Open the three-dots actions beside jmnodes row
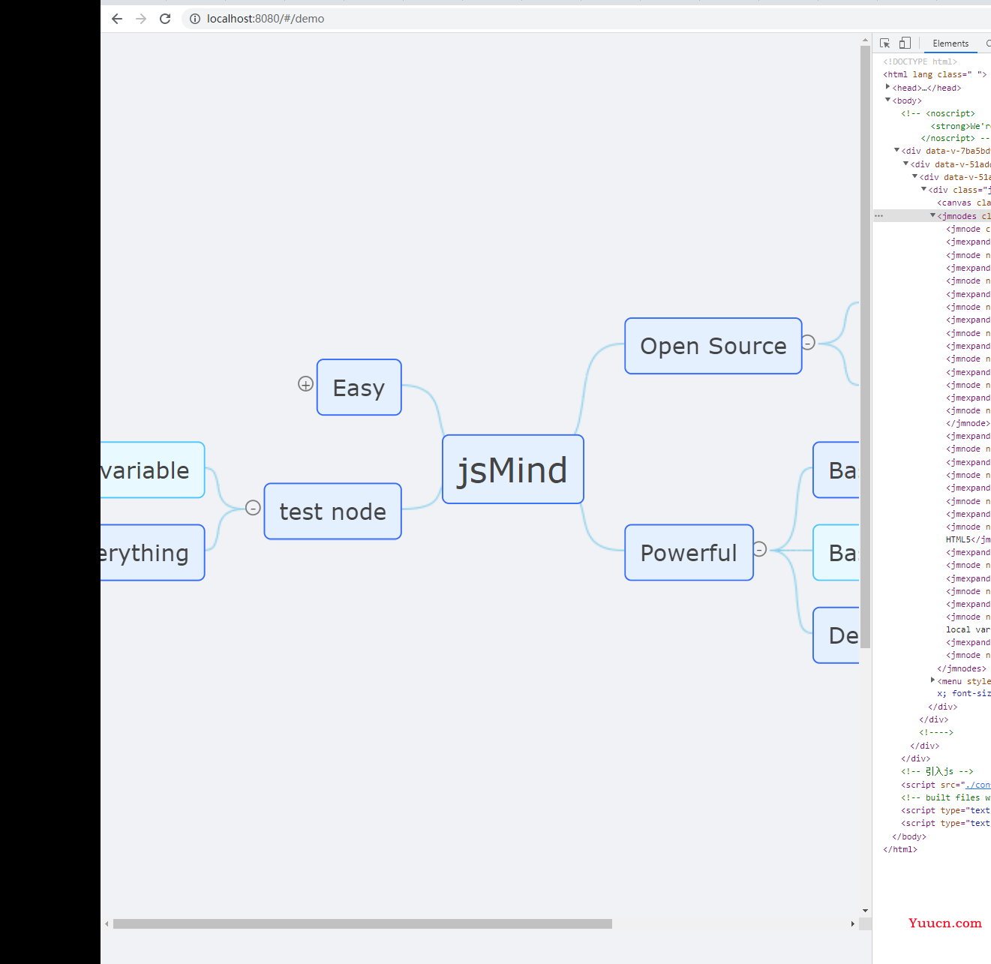This screenshot has width=991, height=964. pos(878,216)
